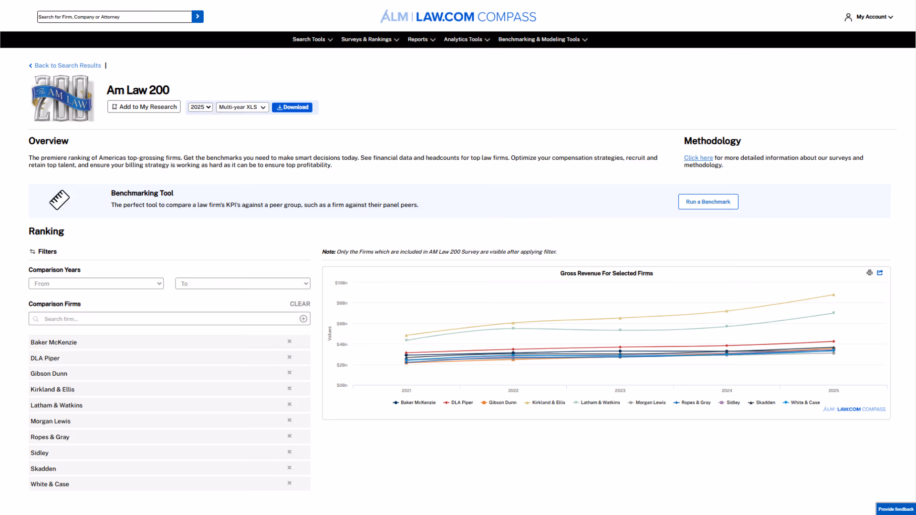Remove Baker McKenzie from comparison firms
916x515 pixels.
[290, 341]
